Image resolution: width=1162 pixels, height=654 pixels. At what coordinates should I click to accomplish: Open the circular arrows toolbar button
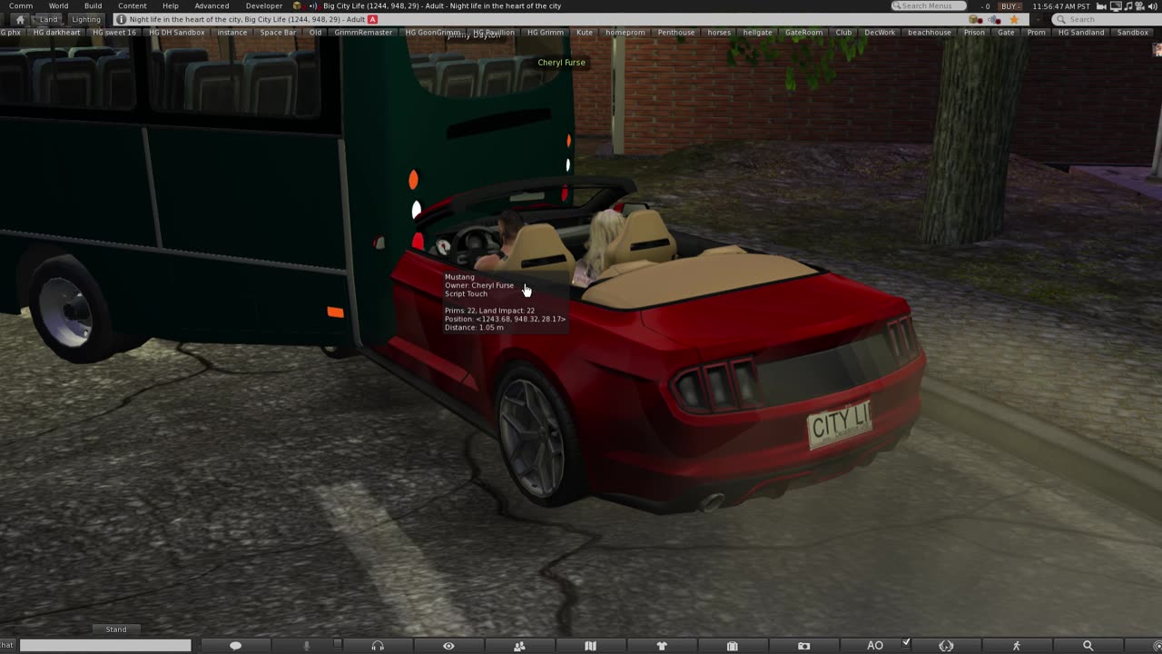[x=946, y=646]
